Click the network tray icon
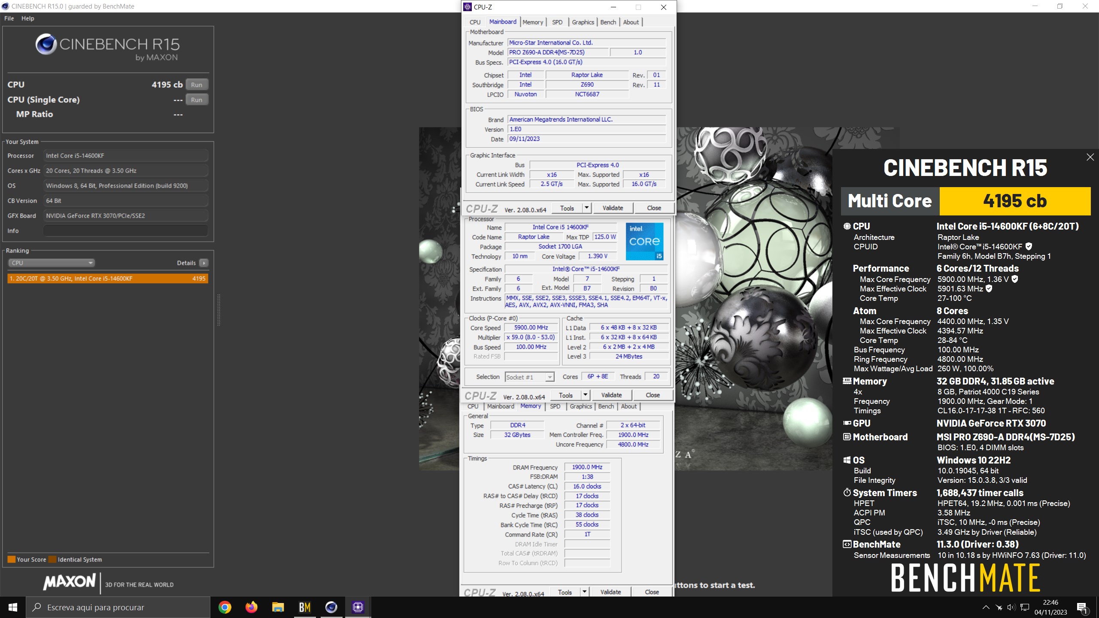This screenshot has height=618, width=1099. pos(1025,607)
